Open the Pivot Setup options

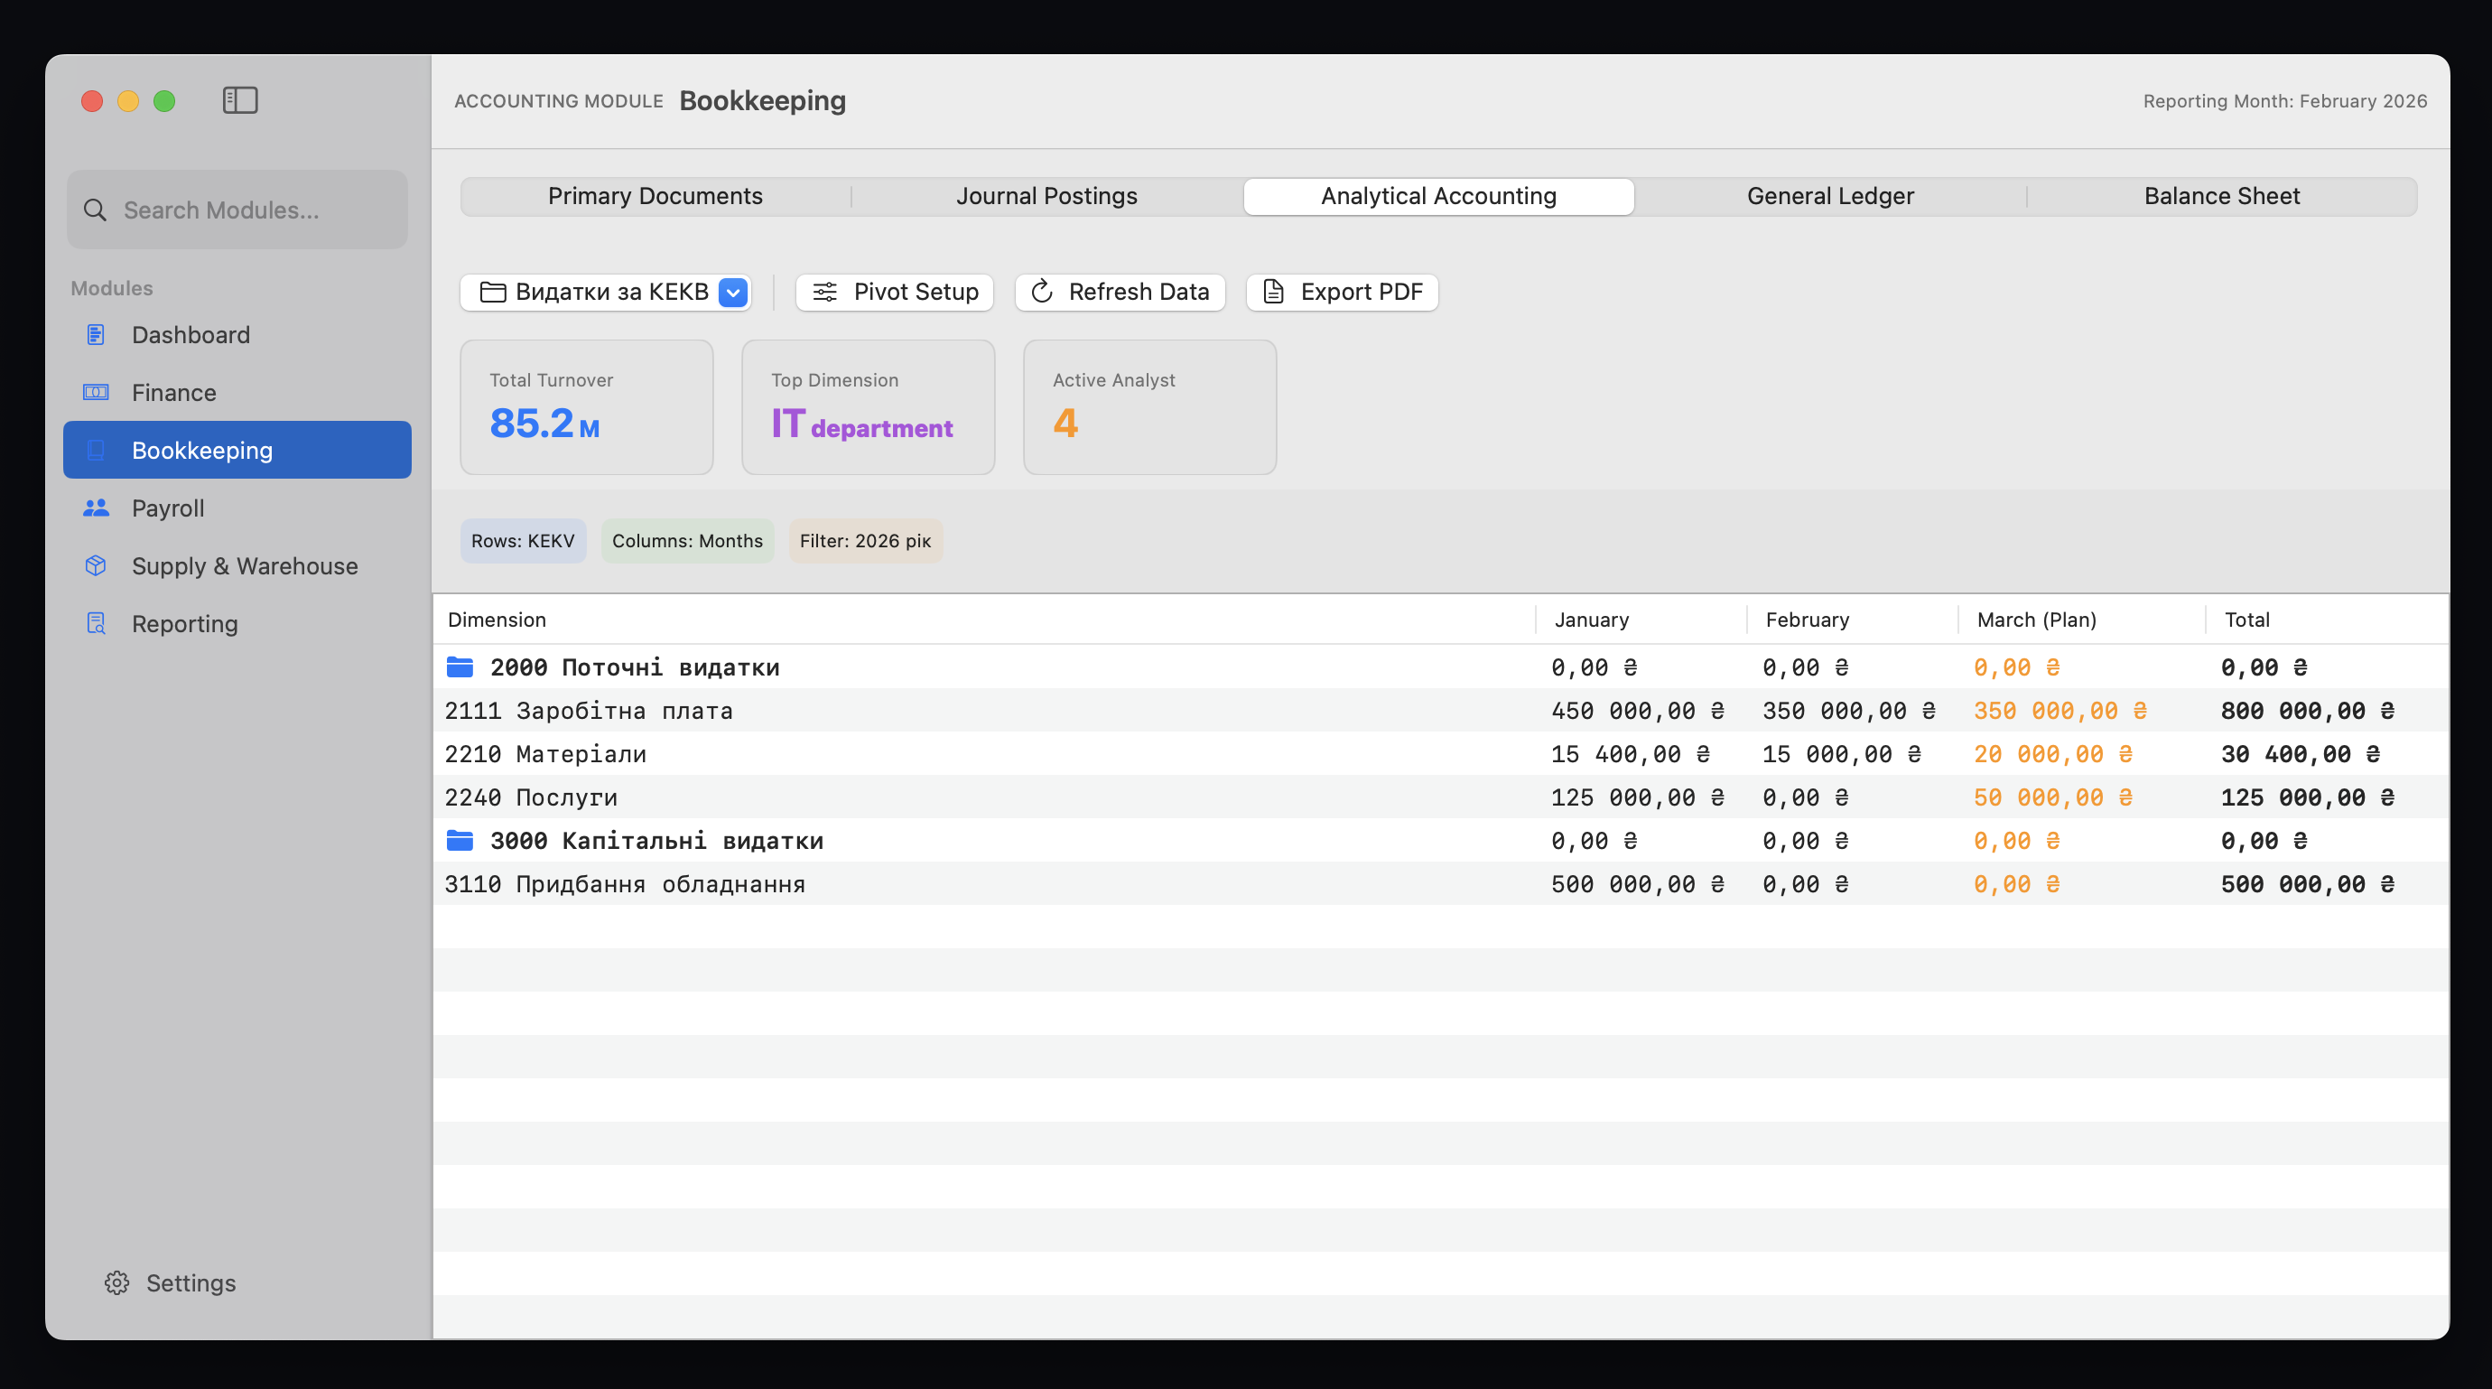pyautogui.click(x=895, y=293)
